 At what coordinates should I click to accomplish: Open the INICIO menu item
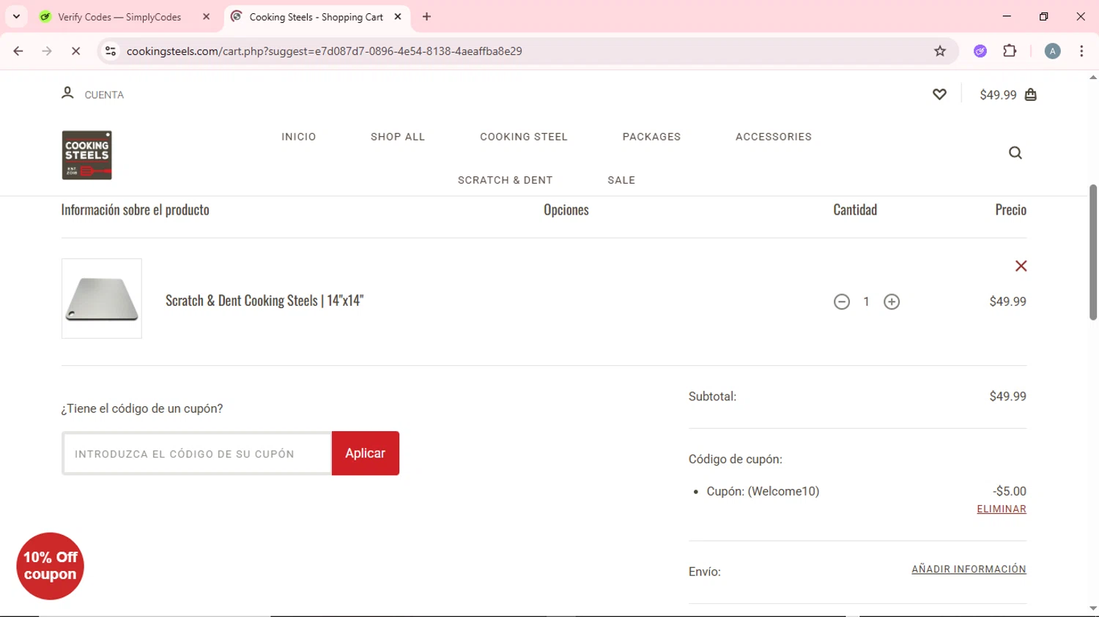point(299,137)
